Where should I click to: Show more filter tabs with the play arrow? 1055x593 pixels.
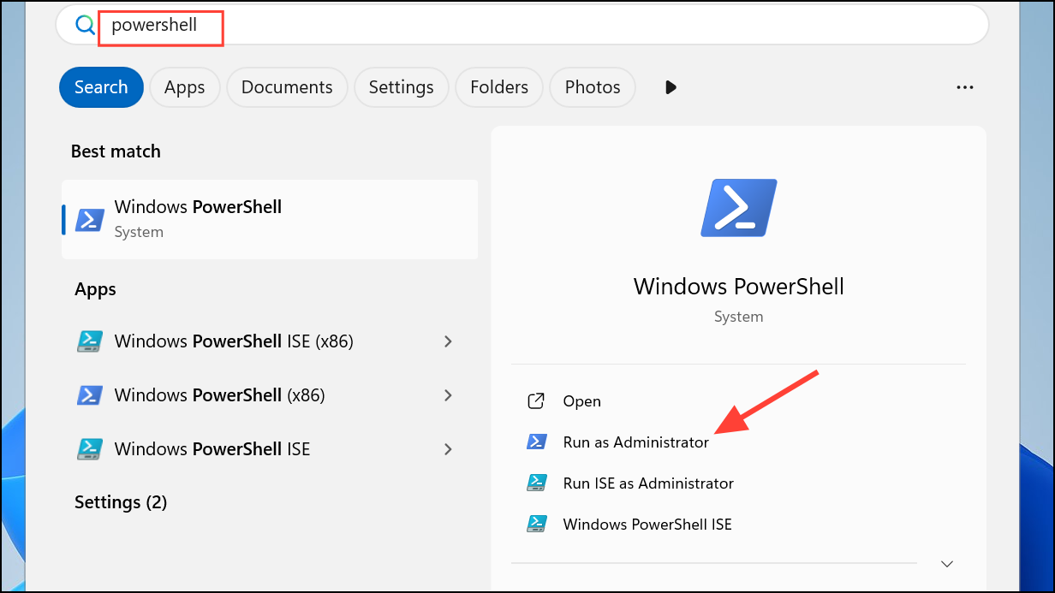pyautogui.click(x=671, y=87)
